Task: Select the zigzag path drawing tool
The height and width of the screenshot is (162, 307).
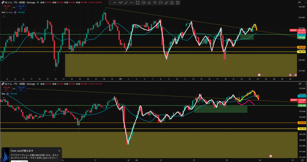Action: pos(120,3)
